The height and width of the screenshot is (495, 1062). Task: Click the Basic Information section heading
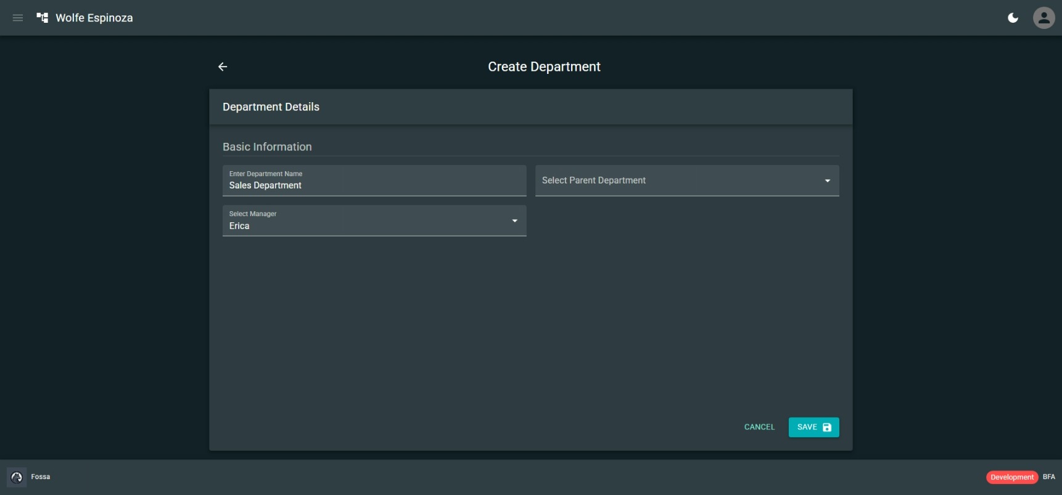[267, 147]
